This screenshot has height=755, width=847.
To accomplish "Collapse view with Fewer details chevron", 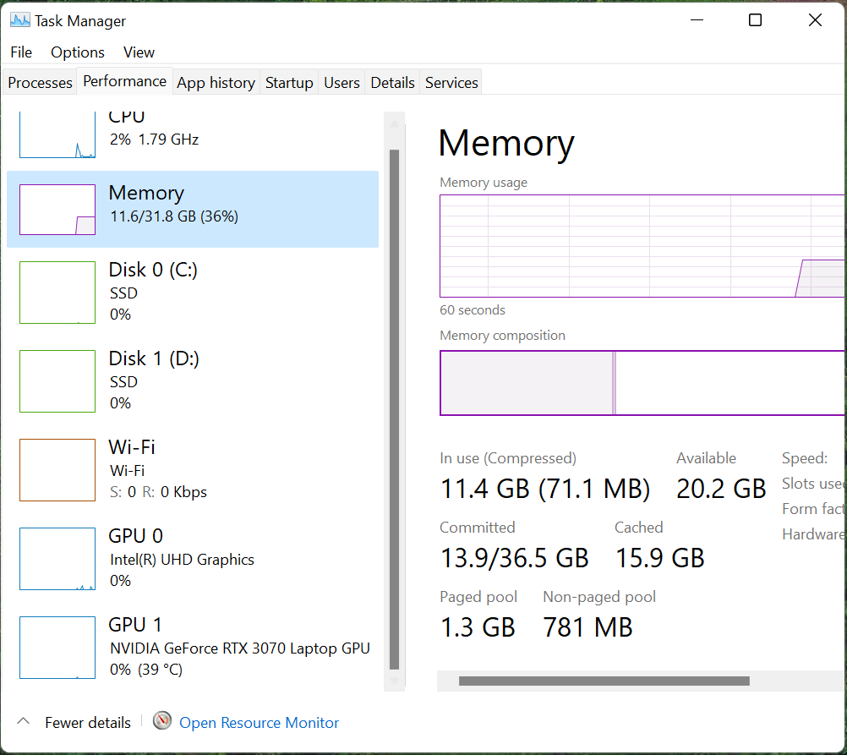I will pyautogui.click(x=23, y=721).
